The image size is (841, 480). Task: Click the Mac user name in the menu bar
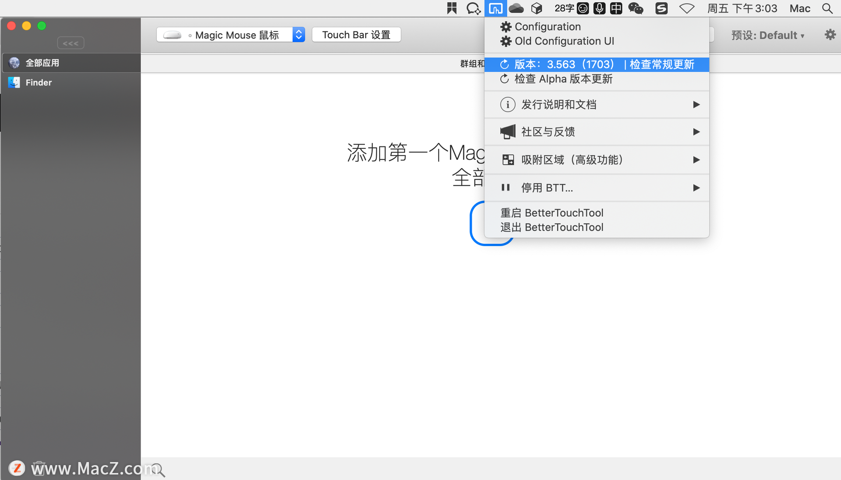[x=800, y=8]
